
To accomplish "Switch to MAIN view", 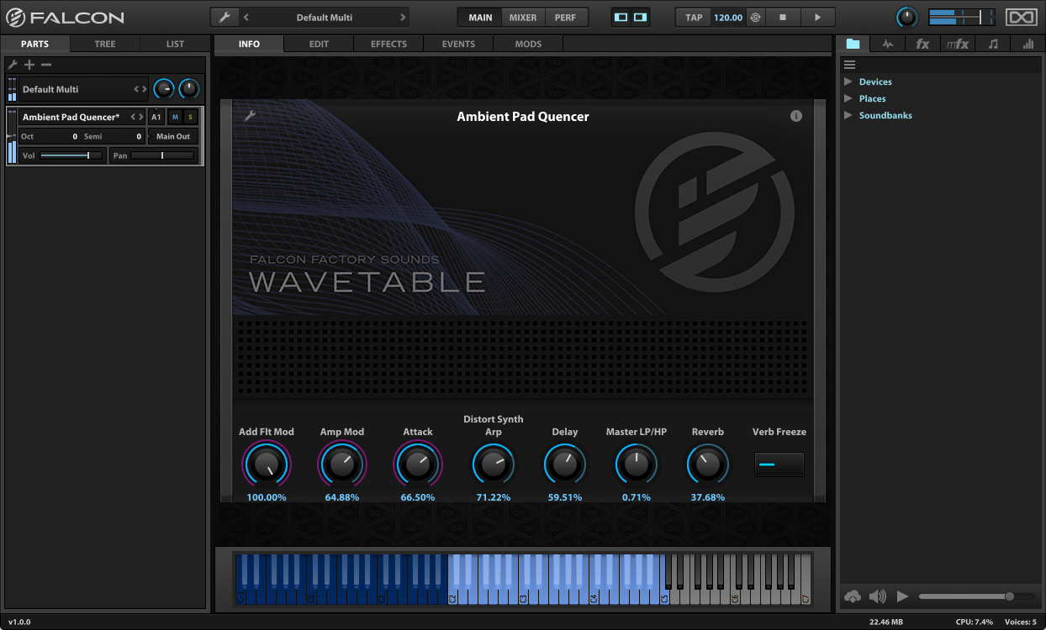I will pyautogui.click(x=480, y=17).
